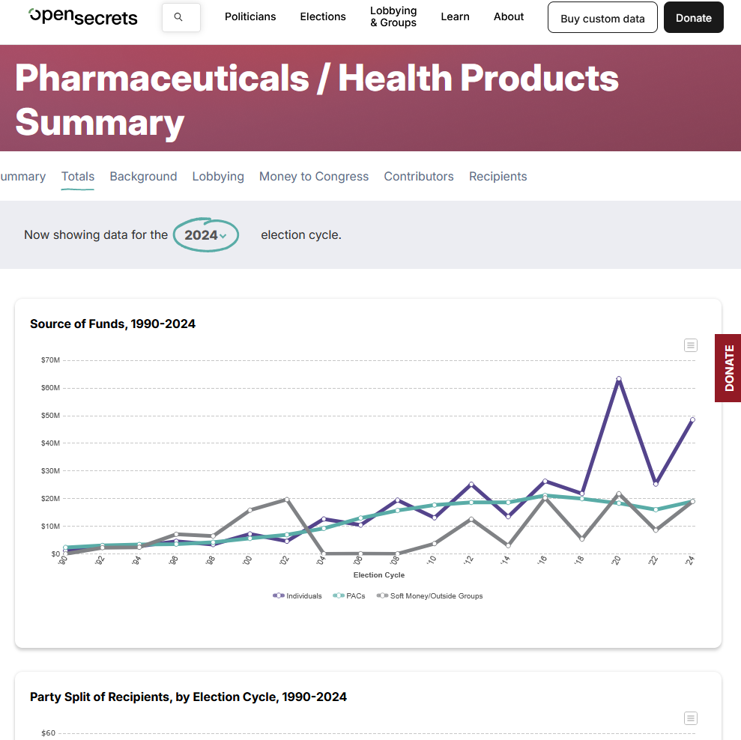Open the Politicians menu

pyautogui.click(x=250, y=17)
